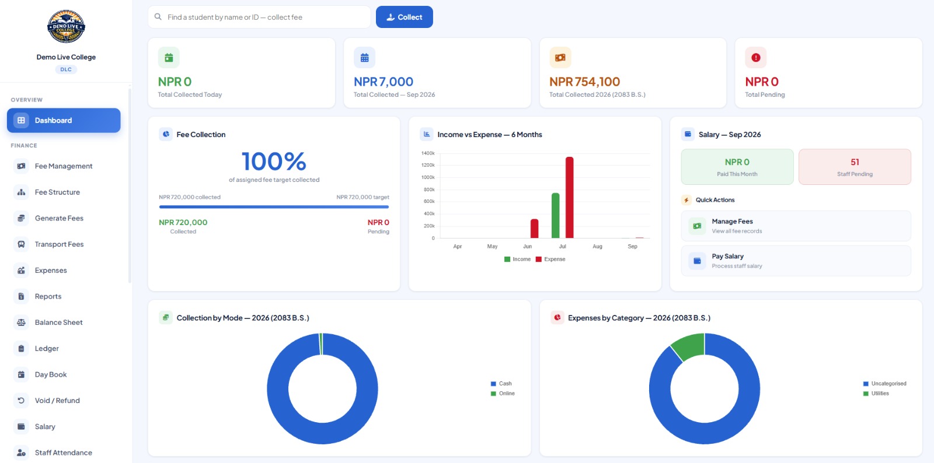Click the Fee Management sidebar icon
The width and height of the screenshot is (934, 463).
coord(21,166)
